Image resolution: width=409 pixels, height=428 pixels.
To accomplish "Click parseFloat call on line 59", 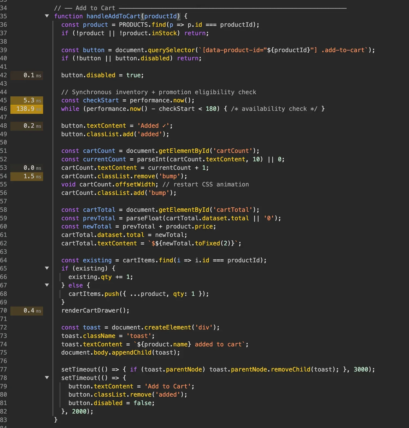I will click(202, 218).
